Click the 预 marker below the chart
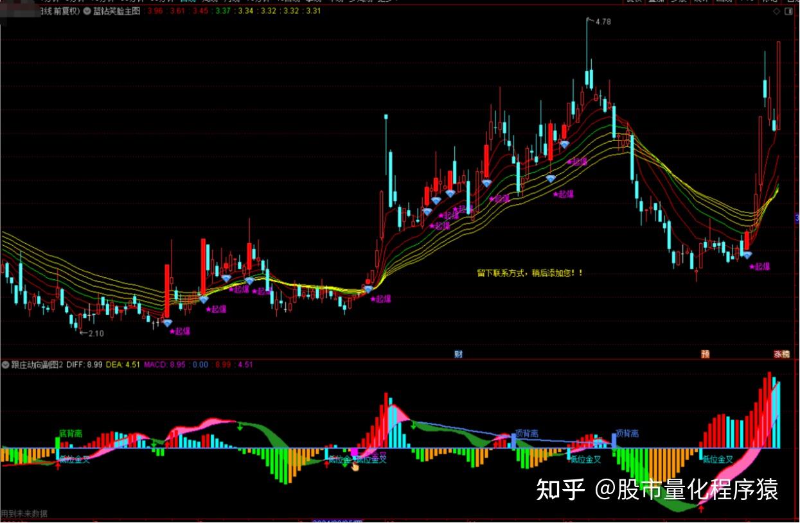800x523 pixels. (x=706, y=354)
